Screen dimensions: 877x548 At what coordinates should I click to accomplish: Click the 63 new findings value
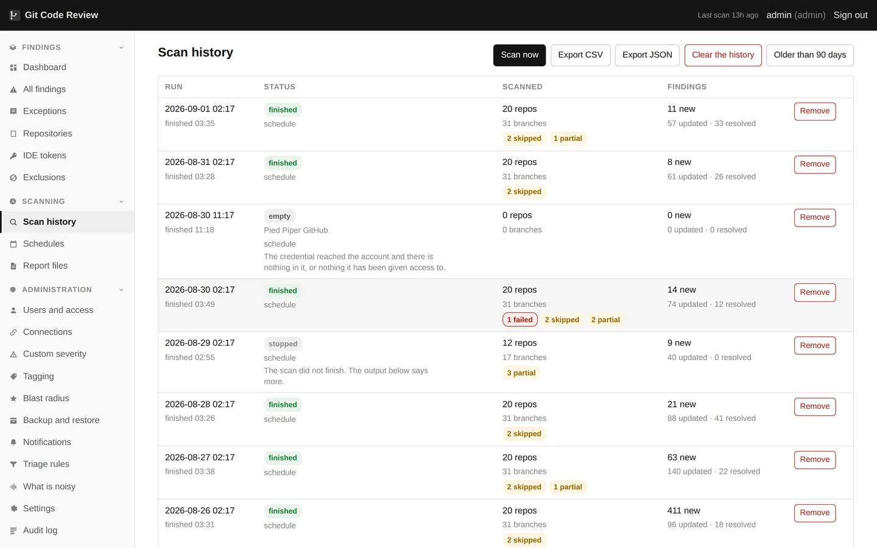tap(682, 457)
